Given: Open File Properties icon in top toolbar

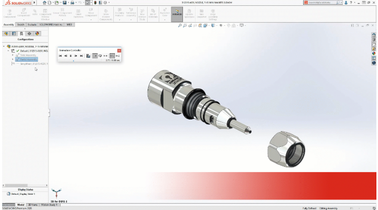Looking at the screenshot, I should click(x=100, y=3).
